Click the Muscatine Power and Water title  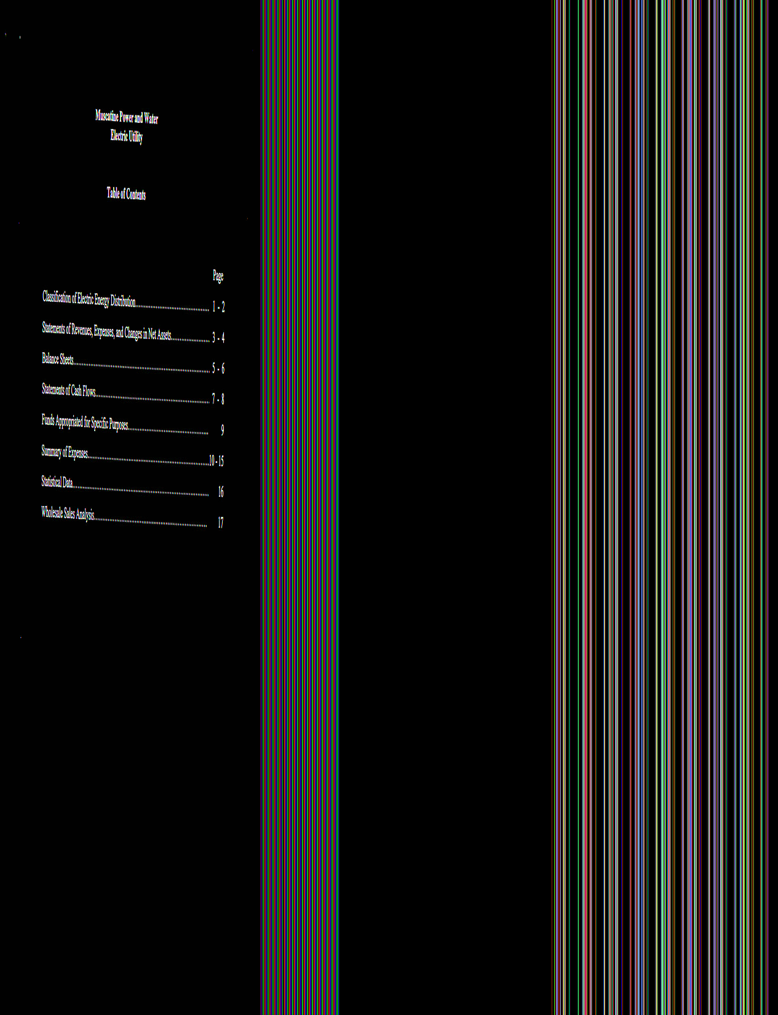[x=127, y=117]
